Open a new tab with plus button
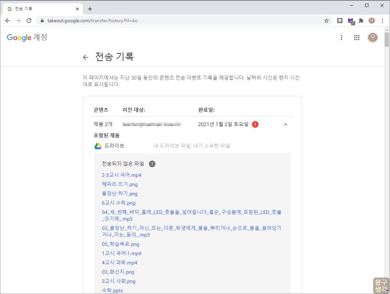The width and height of the screenshot is (390, 294). pyautogui.click(x=90, y=9)
